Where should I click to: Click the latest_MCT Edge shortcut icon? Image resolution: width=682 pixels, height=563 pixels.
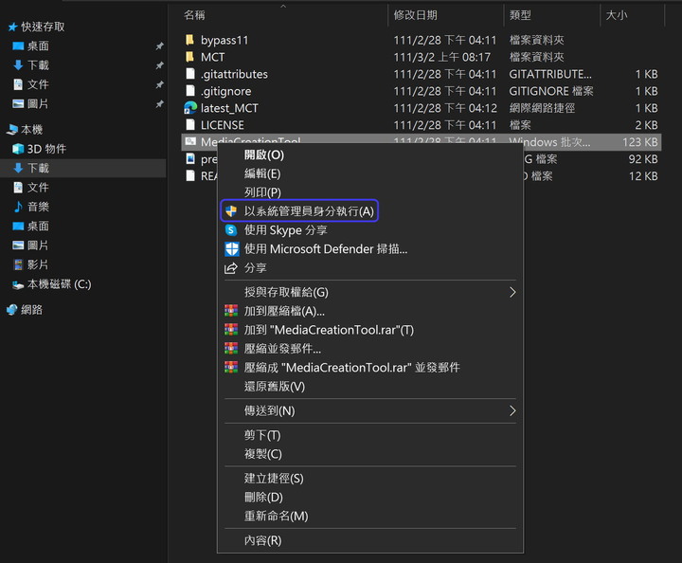point(190,108)
